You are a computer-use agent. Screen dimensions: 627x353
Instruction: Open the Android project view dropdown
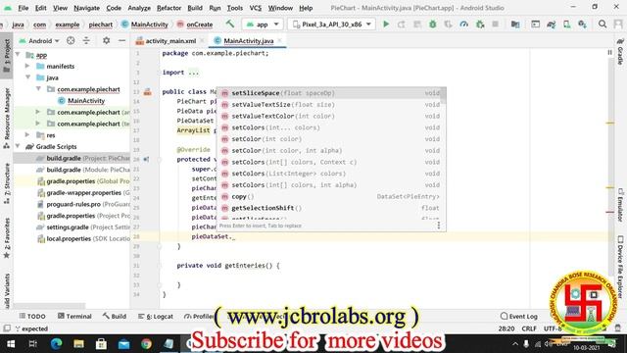coord(39,40)
